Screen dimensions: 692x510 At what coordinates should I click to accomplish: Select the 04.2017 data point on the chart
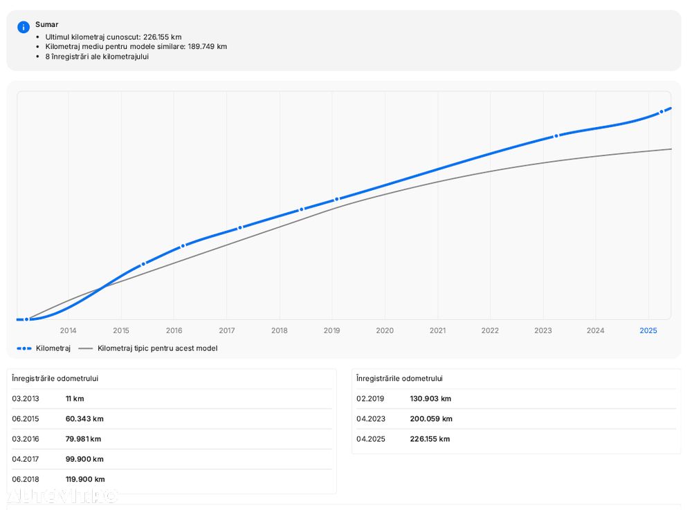[x=239, y=227]
